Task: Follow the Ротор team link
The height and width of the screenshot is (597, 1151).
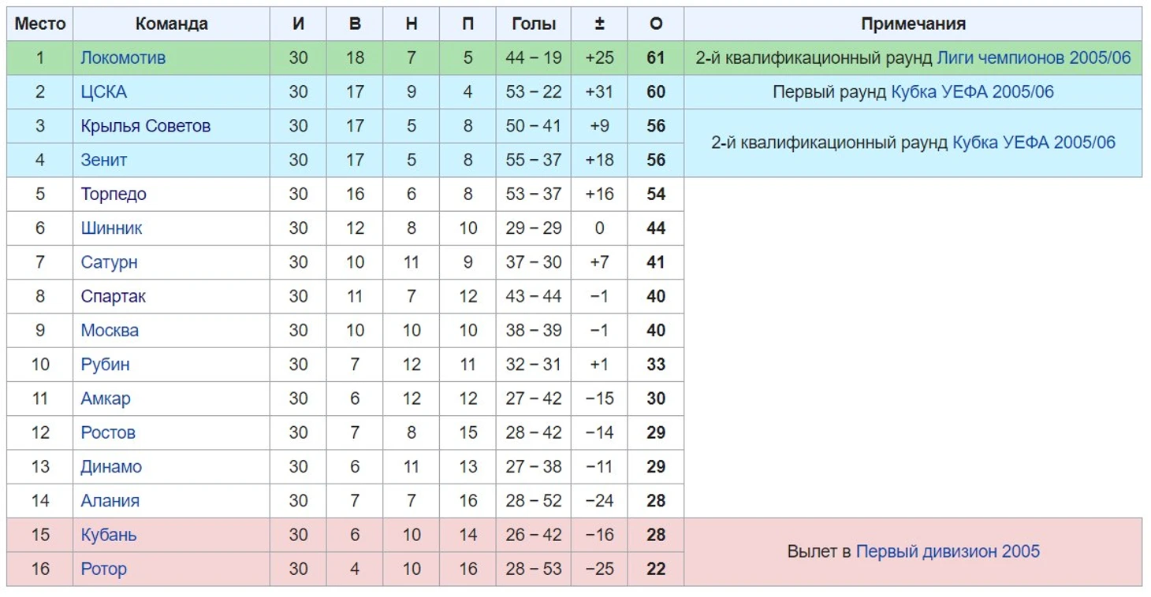Action: point(103,569)
